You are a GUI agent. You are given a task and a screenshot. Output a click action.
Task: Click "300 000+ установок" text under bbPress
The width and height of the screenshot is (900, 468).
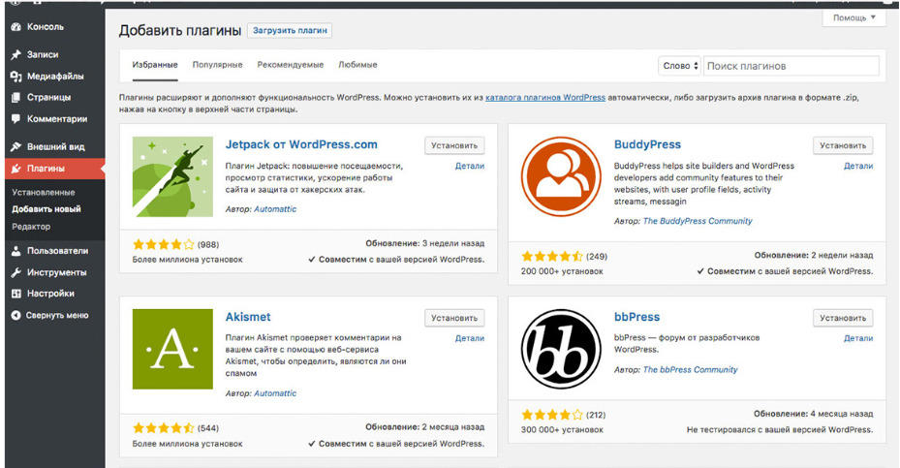(562, 429)
